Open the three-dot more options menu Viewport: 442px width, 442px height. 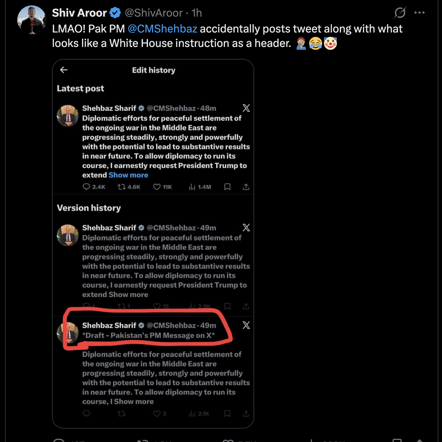pos(419,13)
